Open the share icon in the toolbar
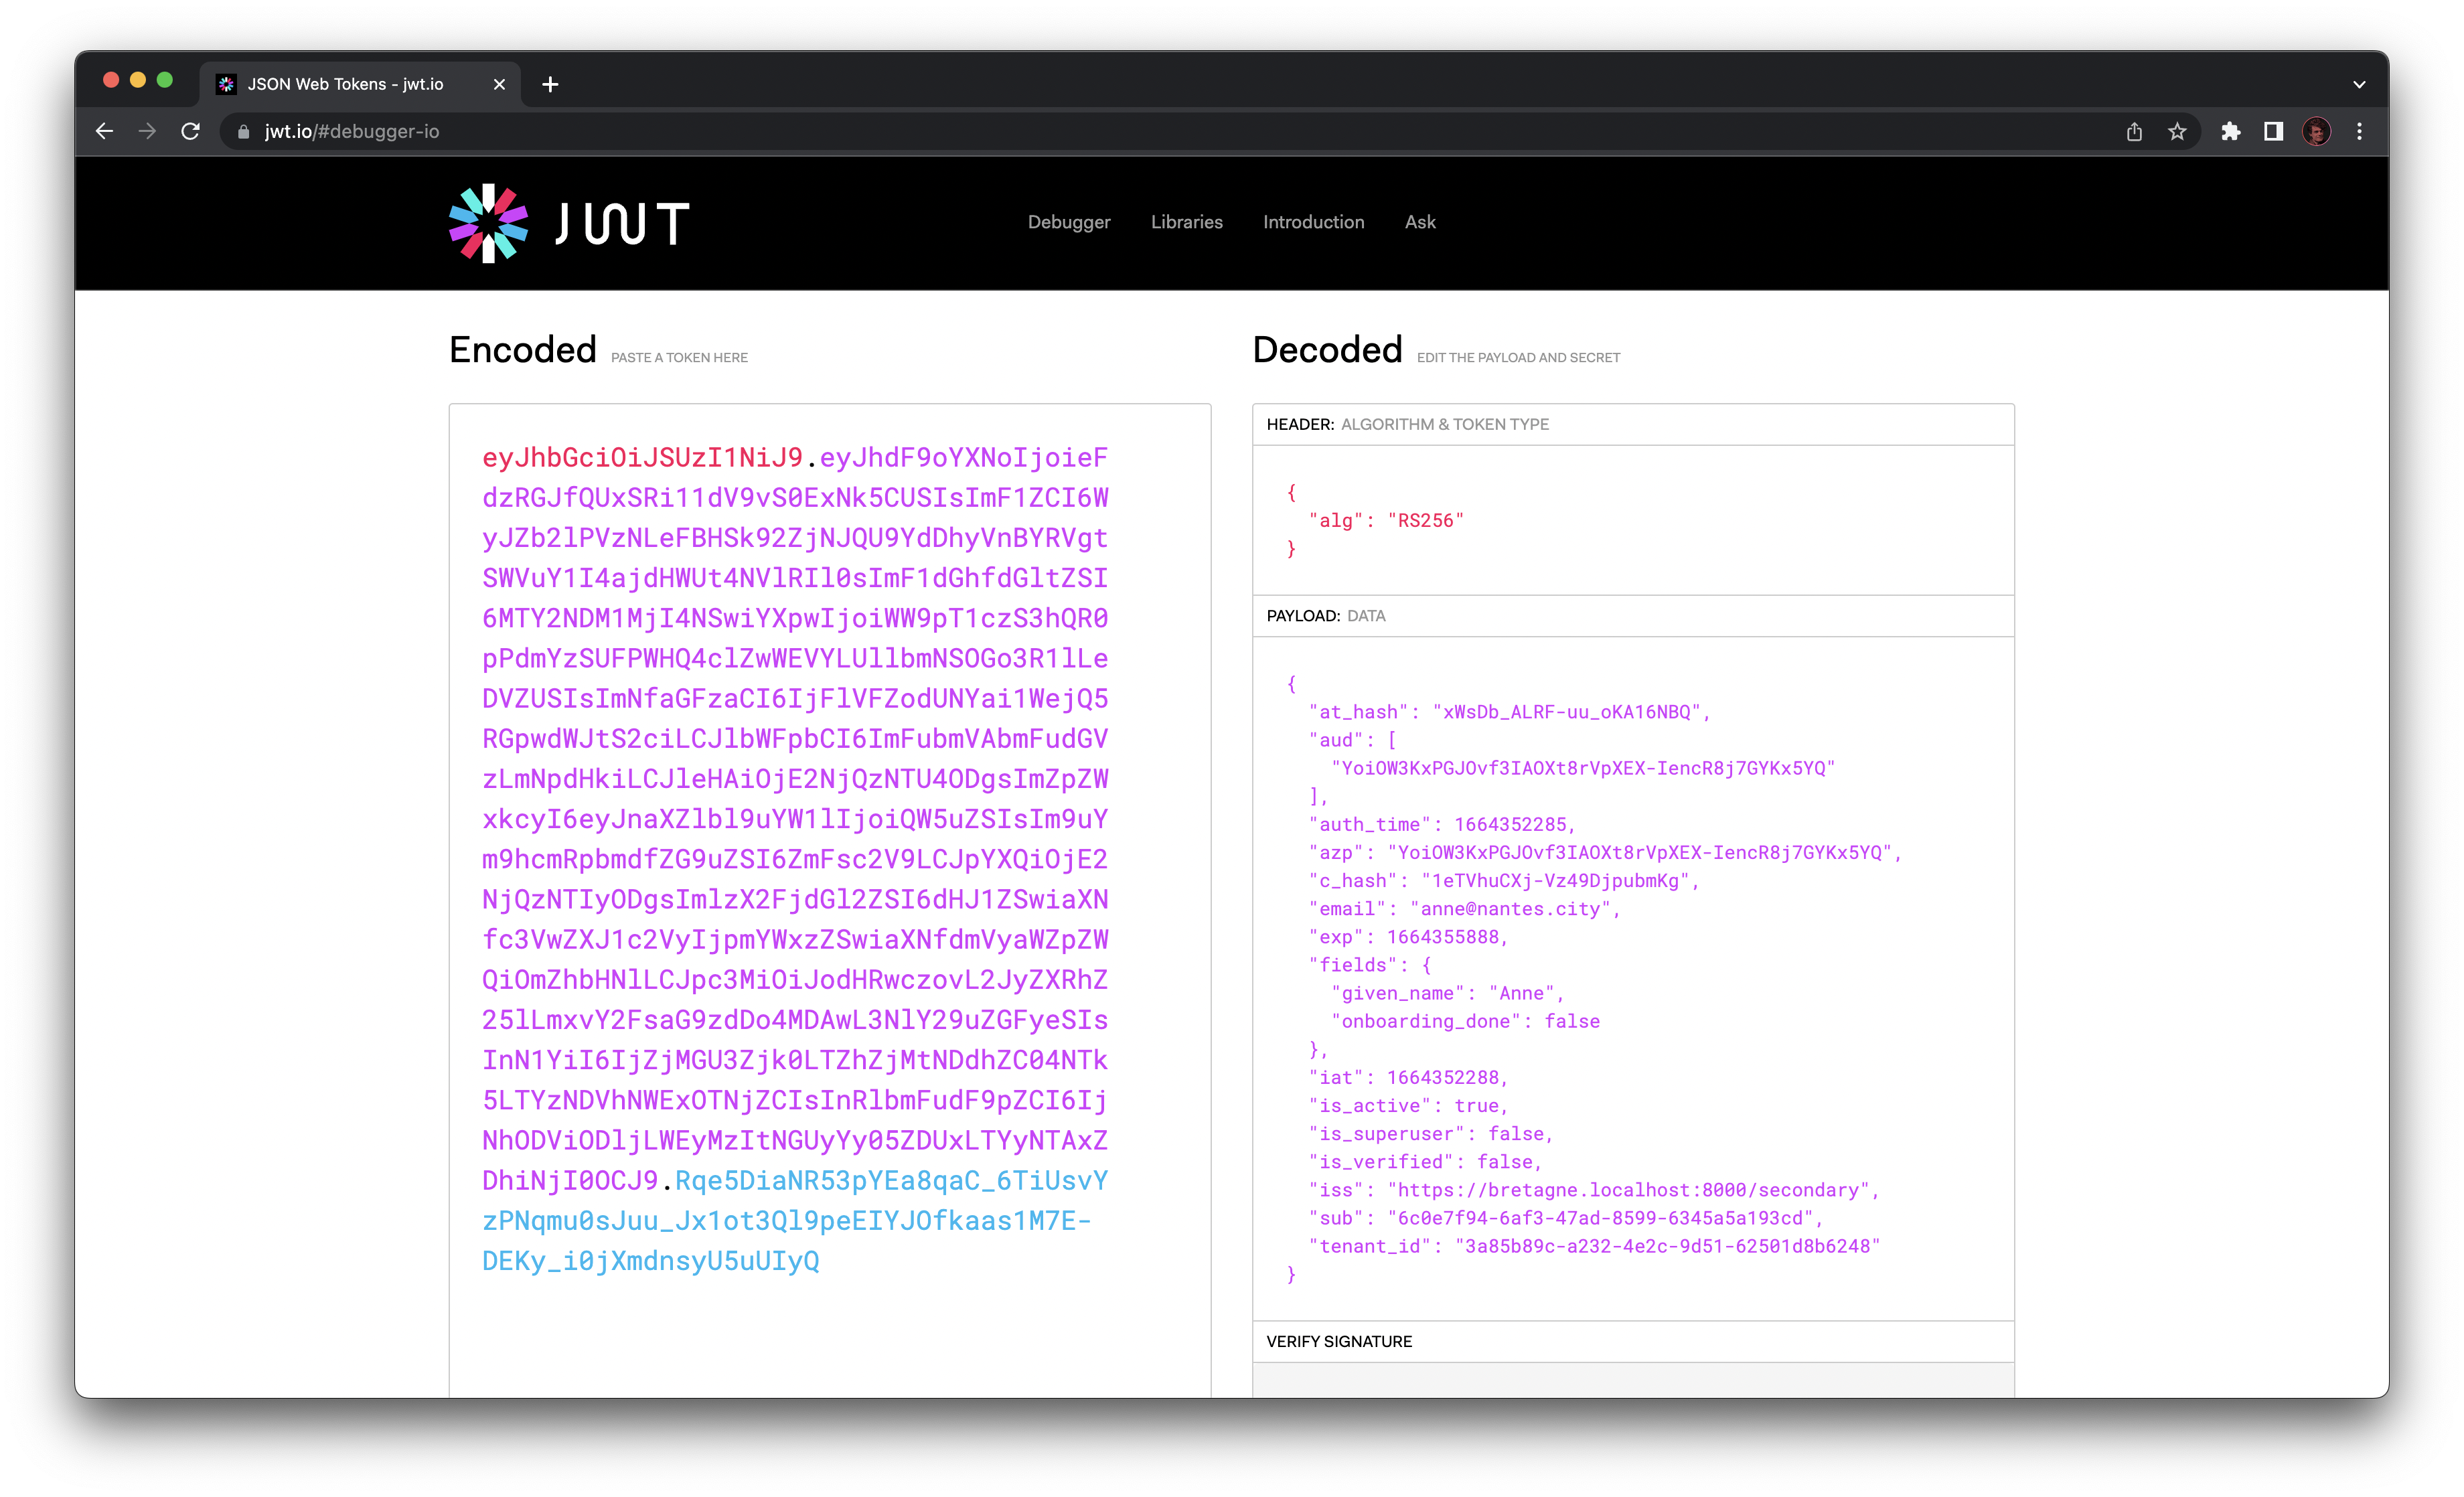 (2135, 131)
